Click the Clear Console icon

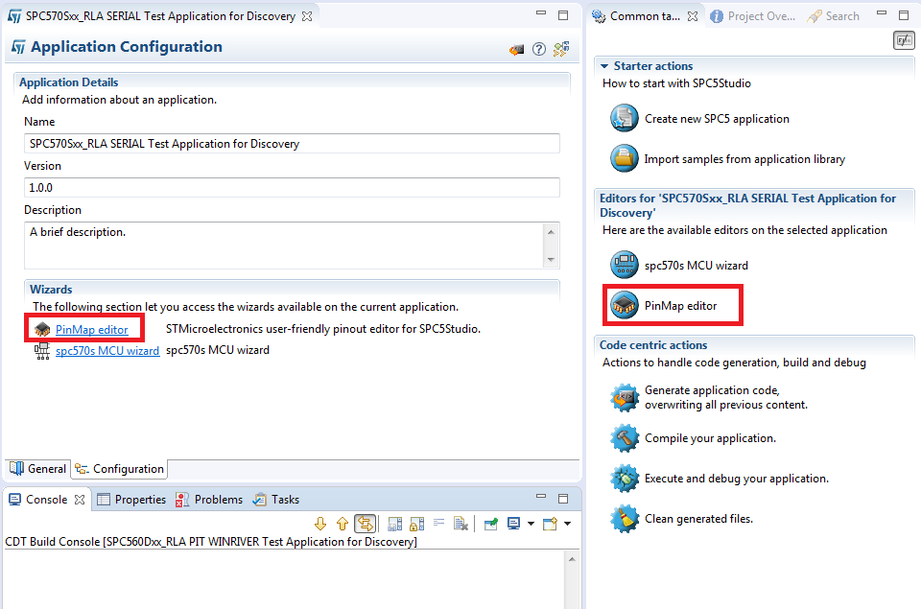pyautogui.click(x=461, y=524)
